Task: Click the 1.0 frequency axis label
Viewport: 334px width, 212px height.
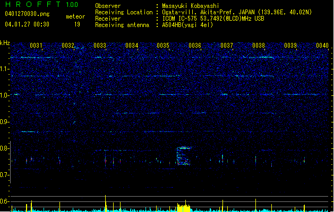Action: (4, 95)
